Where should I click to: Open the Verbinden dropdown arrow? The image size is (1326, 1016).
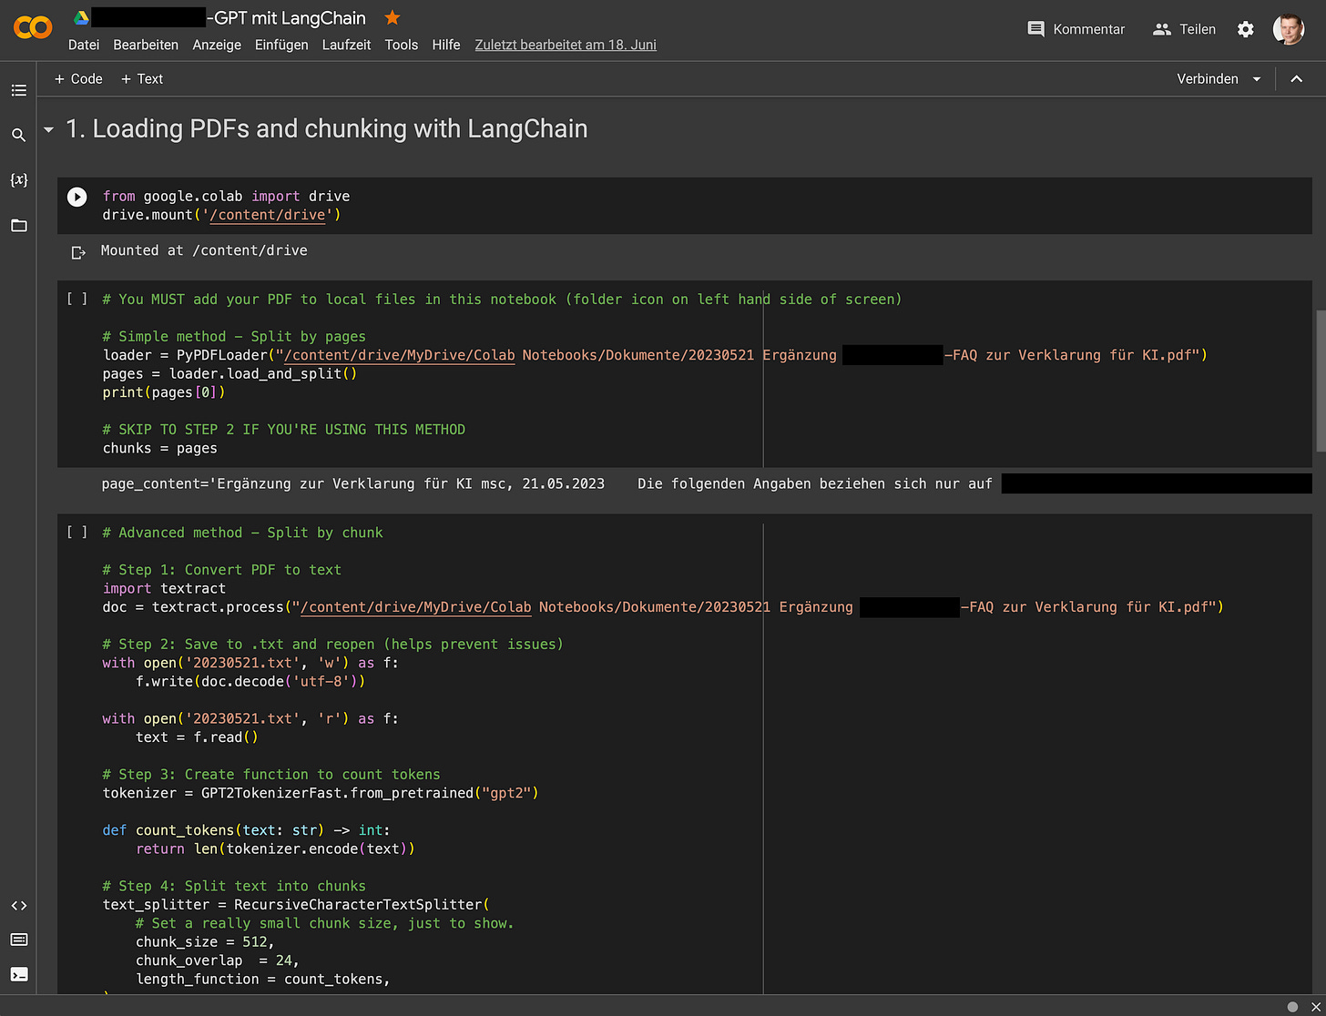pos(1257,79)
